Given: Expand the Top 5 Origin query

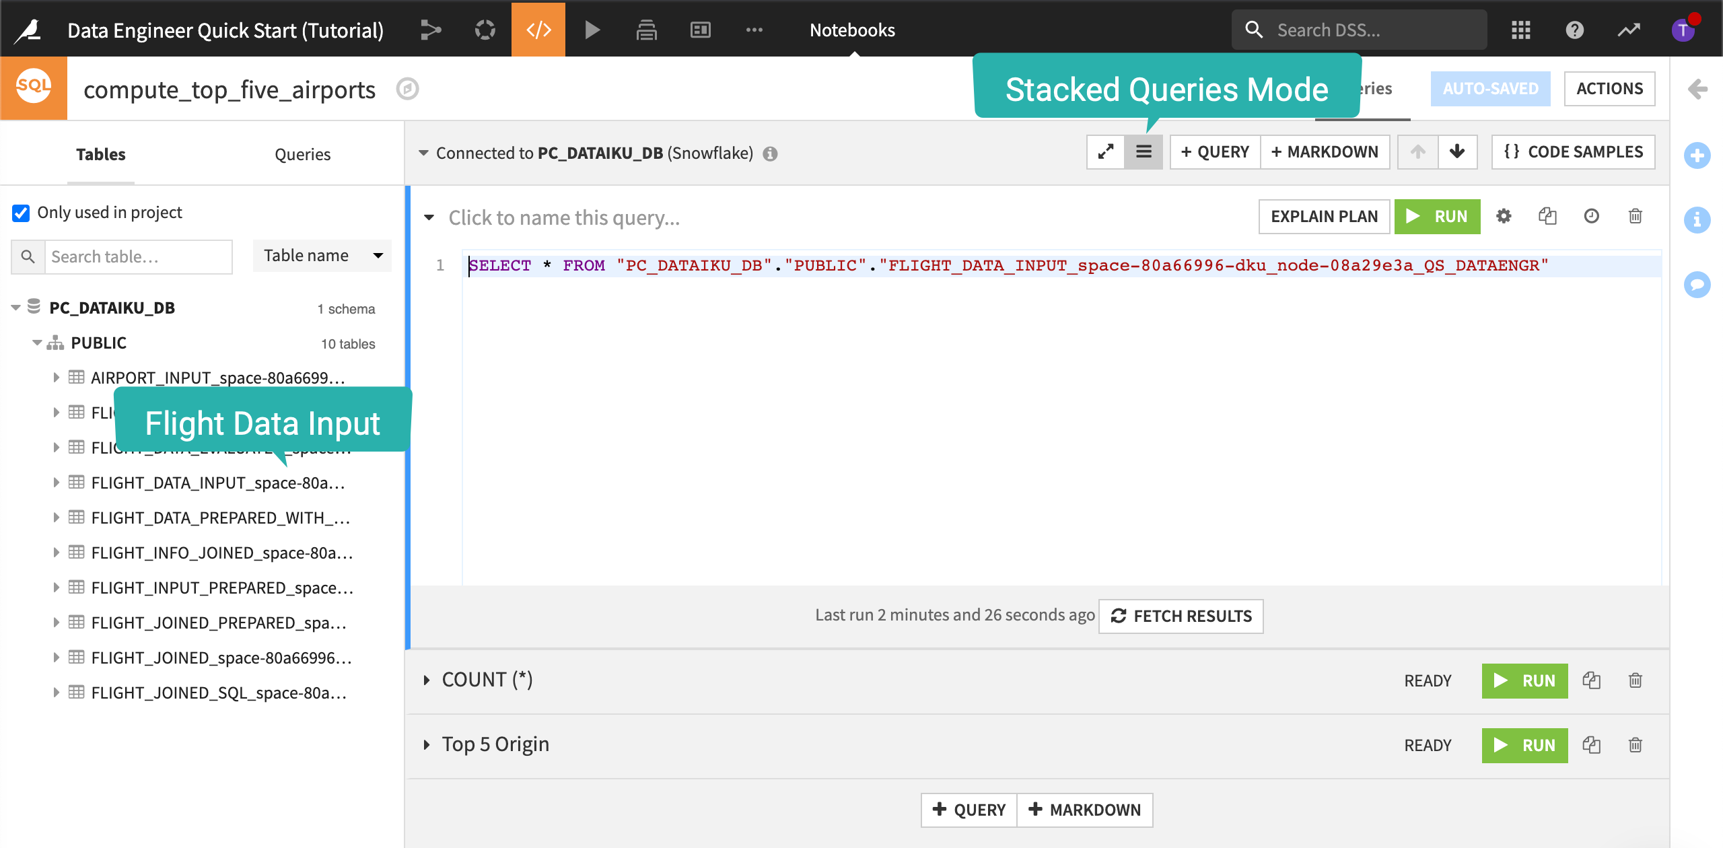Looking at the screenshot, I should (x=427, y=745).
